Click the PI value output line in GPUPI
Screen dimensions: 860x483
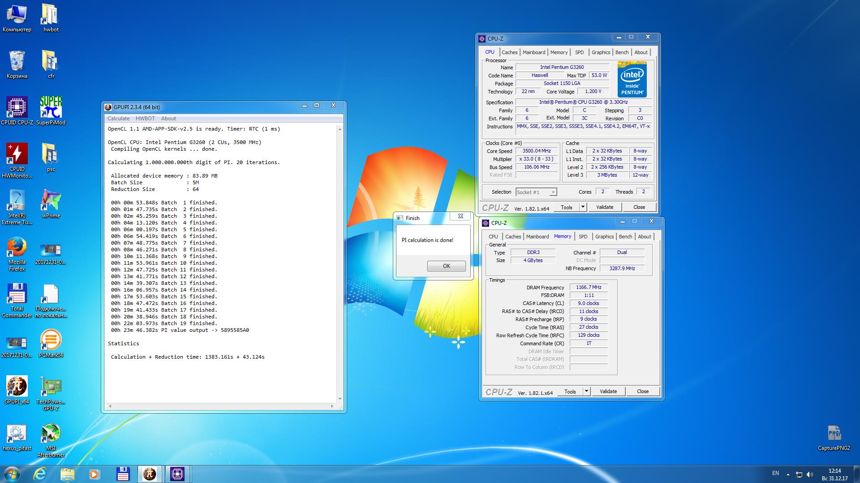point(180,330)
